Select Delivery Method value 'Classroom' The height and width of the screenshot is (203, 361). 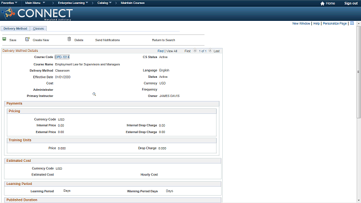coord(63,70)
